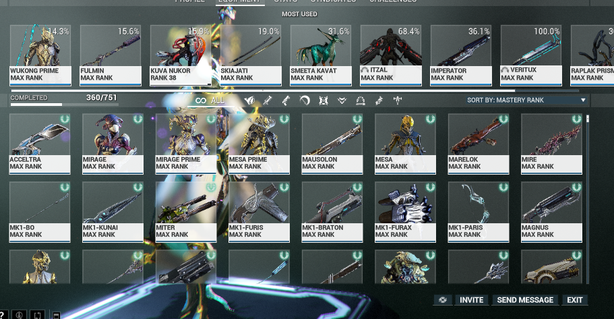
Task: Select the ALL equipment filter
Action: (x=210, y=100)
